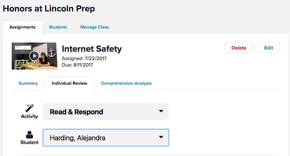Select the Individual Review tab
The image size is (290, 156).
coord(69,83)
